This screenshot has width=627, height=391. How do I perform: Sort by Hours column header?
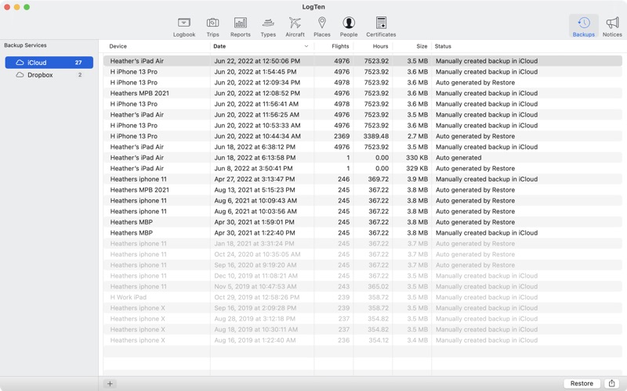pyautogui.click(x=373, y=46)
